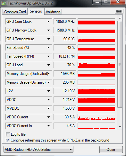
Task: Open the GPU Load sensor dropdown
Action: (48, 65)
